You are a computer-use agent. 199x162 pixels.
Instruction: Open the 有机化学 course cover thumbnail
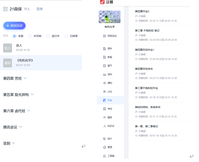[x=110, y=17]
